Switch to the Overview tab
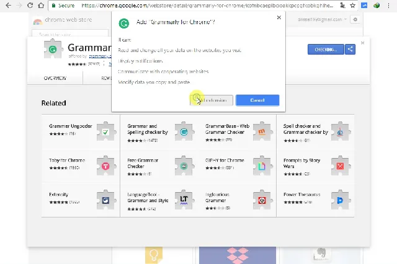397x264 pixels. (55, 79)
